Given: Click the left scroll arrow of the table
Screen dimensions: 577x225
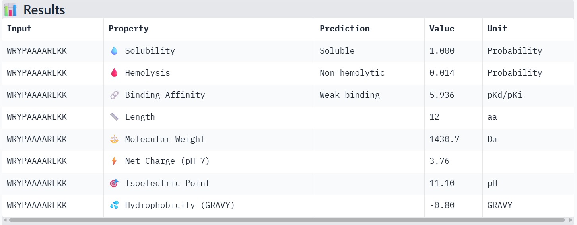Looking at the screenshot, I should pos(5,220).
